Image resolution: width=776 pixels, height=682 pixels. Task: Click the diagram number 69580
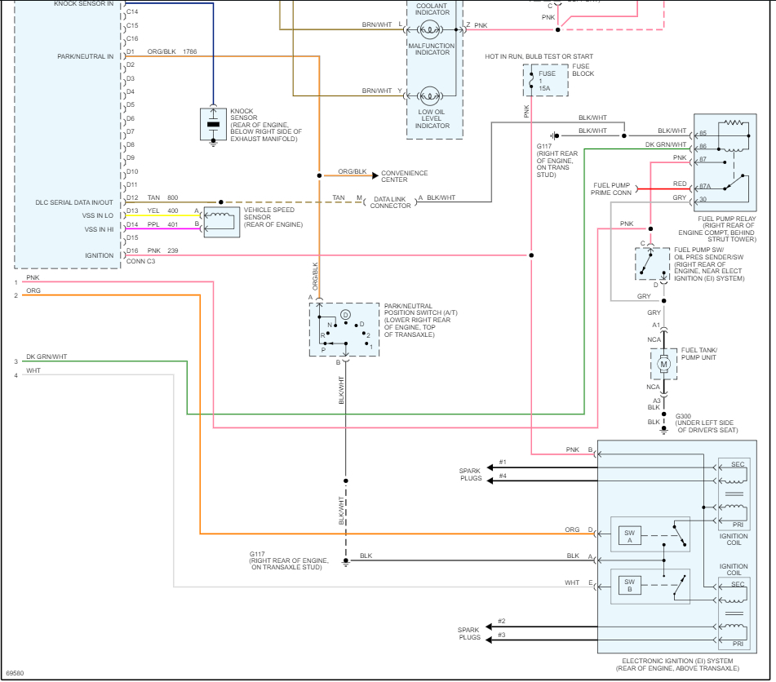coord(15,674)
